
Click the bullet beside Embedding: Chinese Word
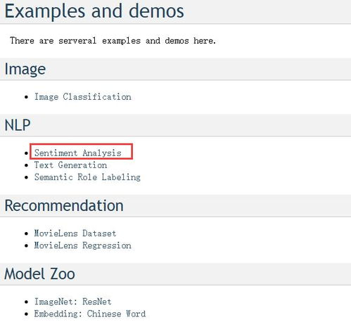click(26, 314)
